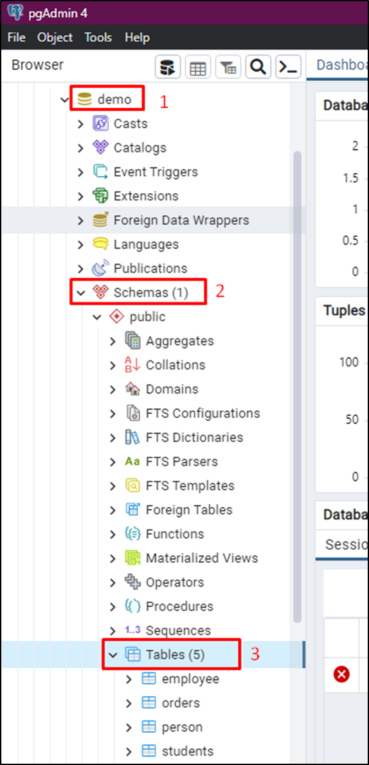Open the Tools menu
The height and width of the screenshot is (765, 369).
[98, 37]
